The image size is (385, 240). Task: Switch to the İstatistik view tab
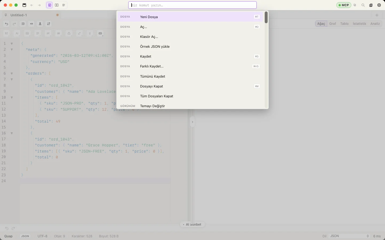(359, 24)
